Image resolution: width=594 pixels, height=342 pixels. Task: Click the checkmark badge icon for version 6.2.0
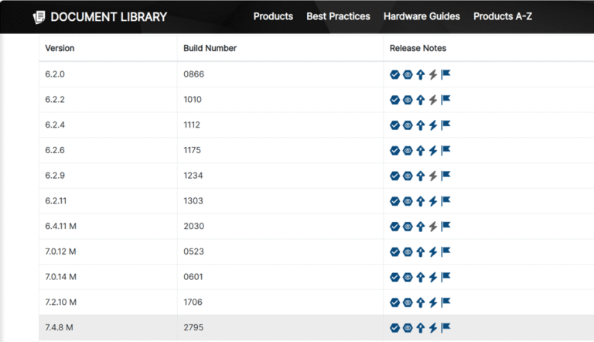(394, 75)
